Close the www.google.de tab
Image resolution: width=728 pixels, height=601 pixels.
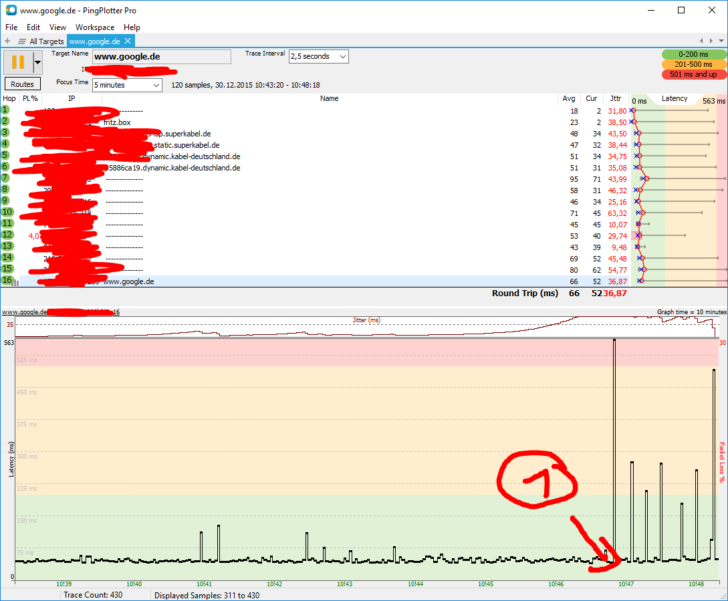(x=128, y=41)
